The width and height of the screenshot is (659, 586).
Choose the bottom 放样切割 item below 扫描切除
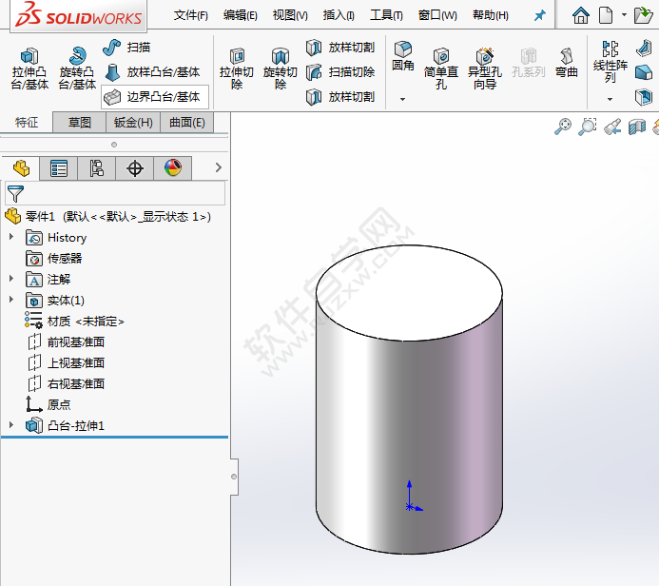pyautogui.click(x=340, y=97)
